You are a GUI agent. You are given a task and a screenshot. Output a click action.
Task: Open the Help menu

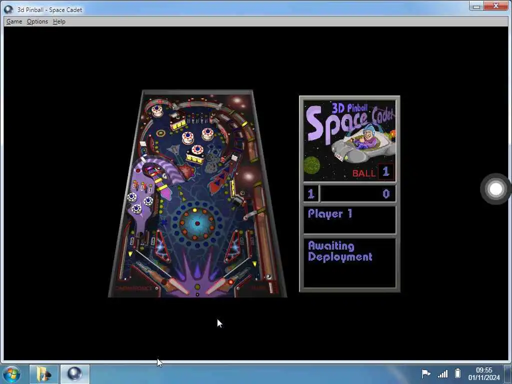[x=59, y=21]
